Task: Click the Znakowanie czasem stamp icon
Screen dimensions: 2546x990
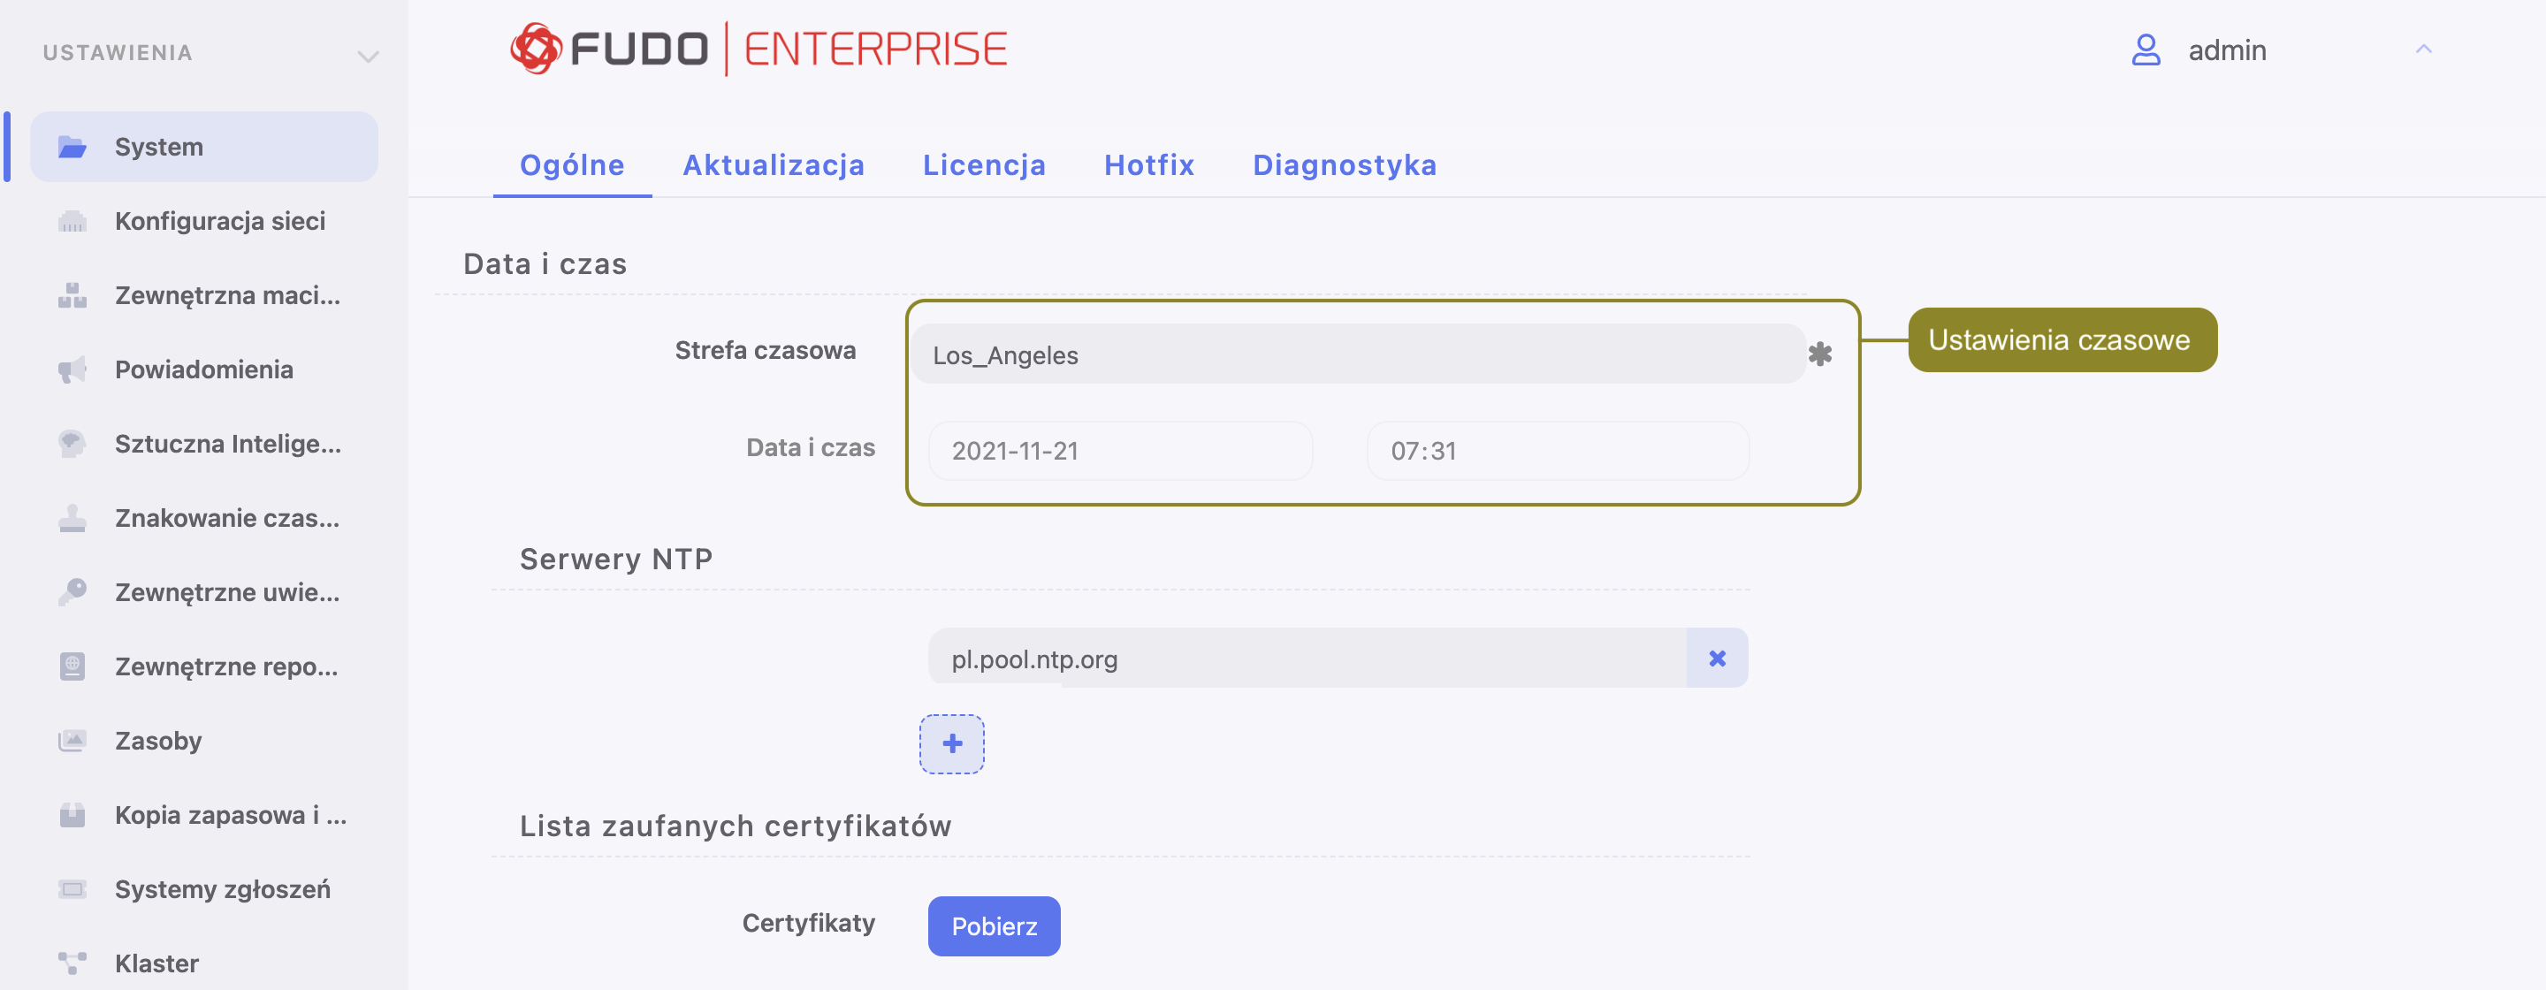Action: (72, 518)
